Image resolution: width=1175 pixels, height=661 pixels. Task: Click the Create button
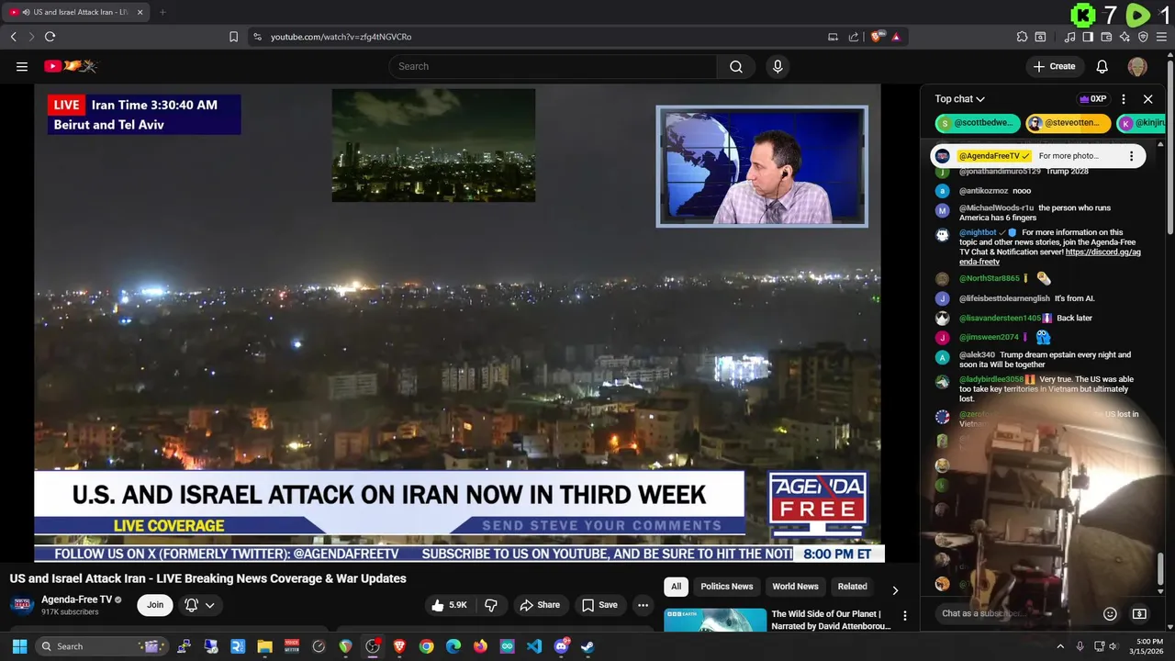coord(1054,66)
